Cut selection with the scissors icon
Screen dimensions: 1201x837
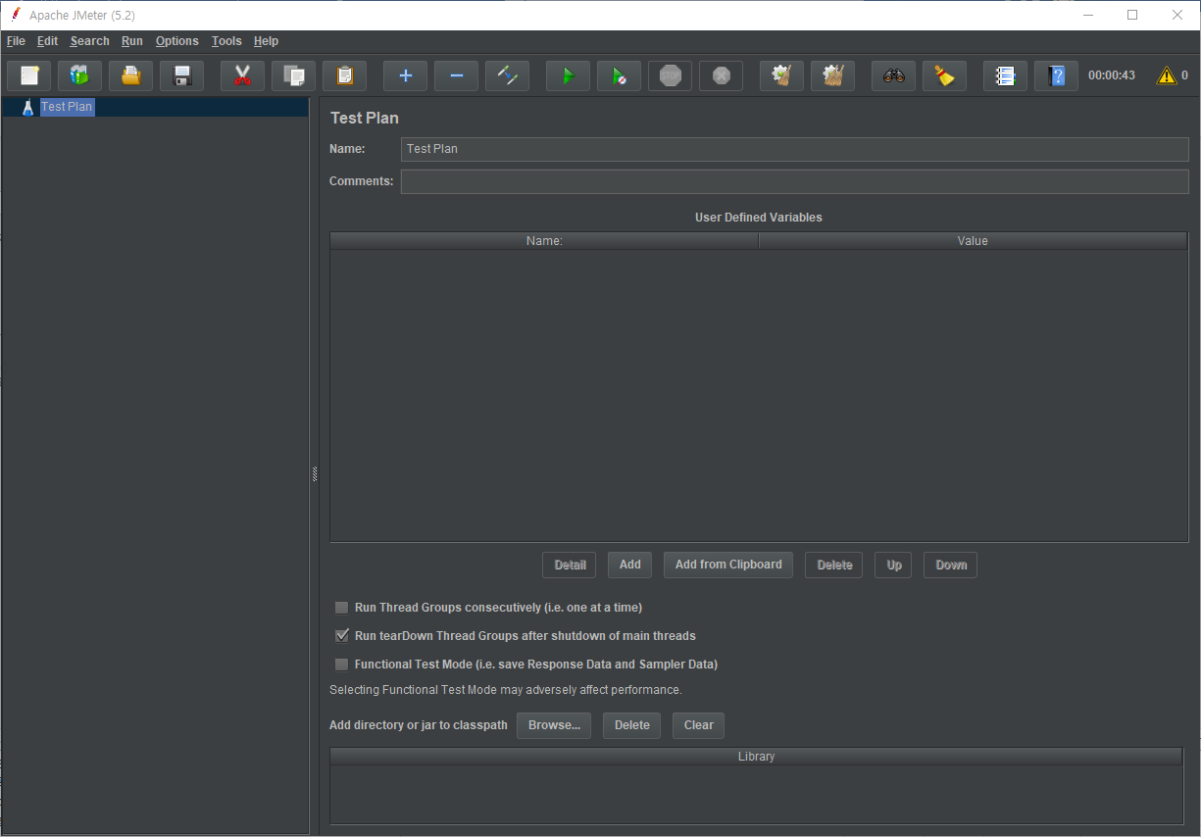tap(243, 75)
